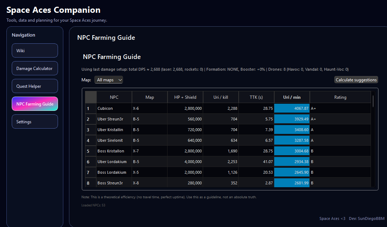Open the Wiki page
Image resolution: width=387 pixels, height=227 pixels.
[35, 50]
